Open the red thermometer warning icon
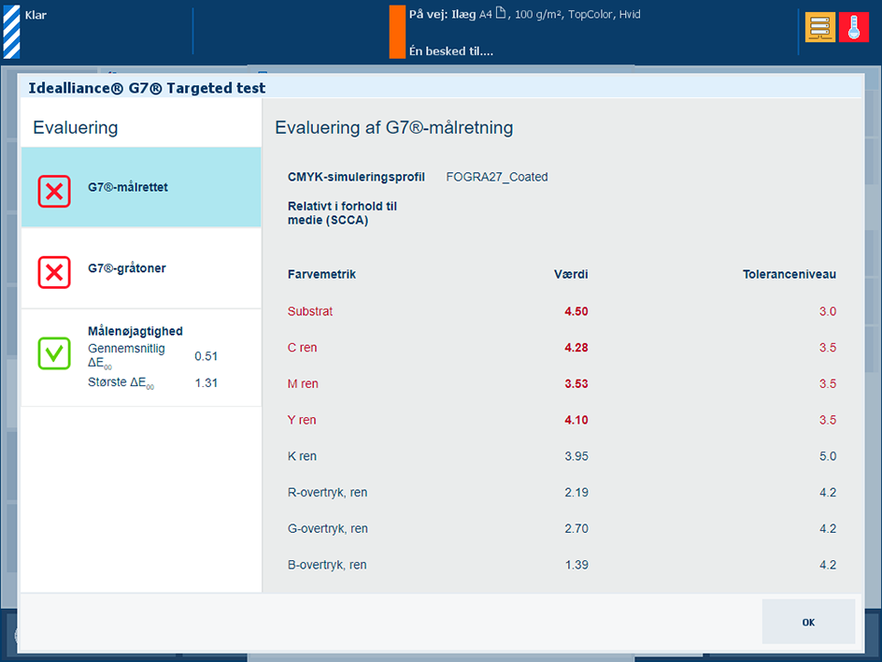Screen dimensions: 882x662 854,27
